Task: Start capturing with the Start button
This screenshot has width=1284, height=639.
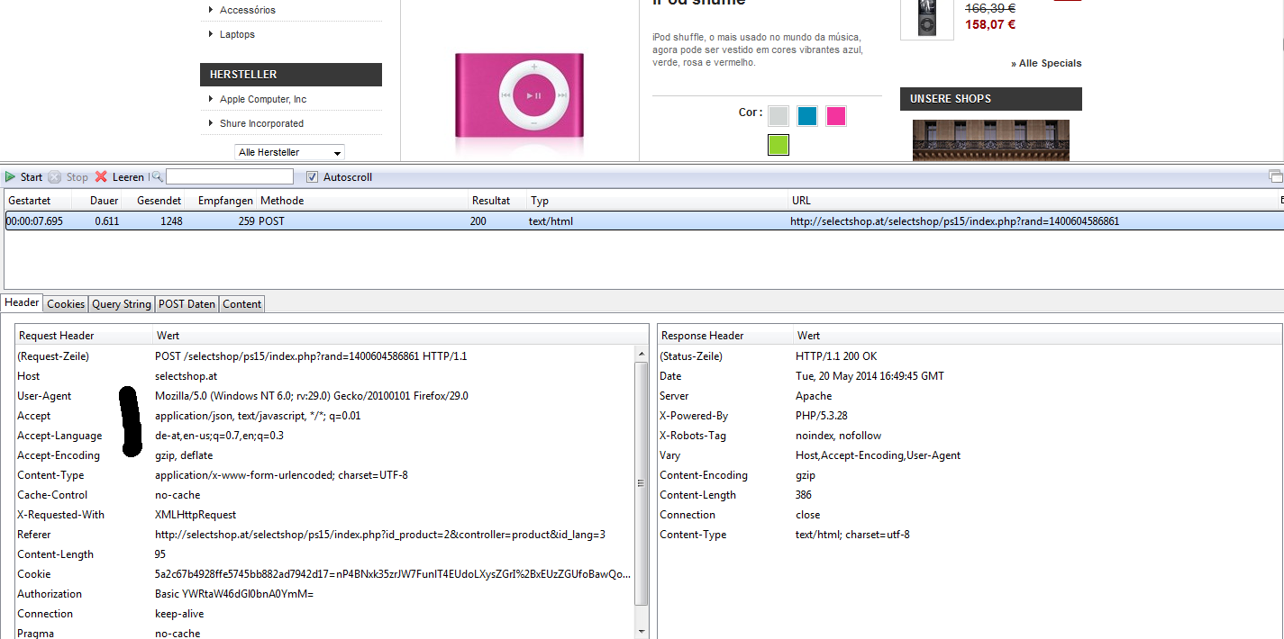Action: (x=23, y=177)
